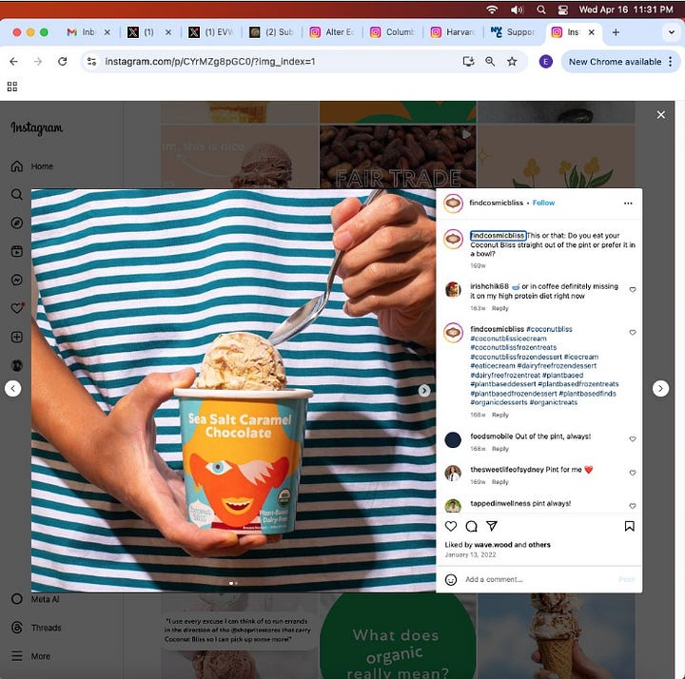Switch to the NYC Support tab
685x679 pixels.
pos(513,32)
